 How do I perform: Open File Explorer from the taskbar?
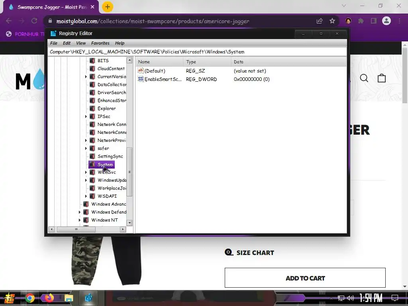69,298
